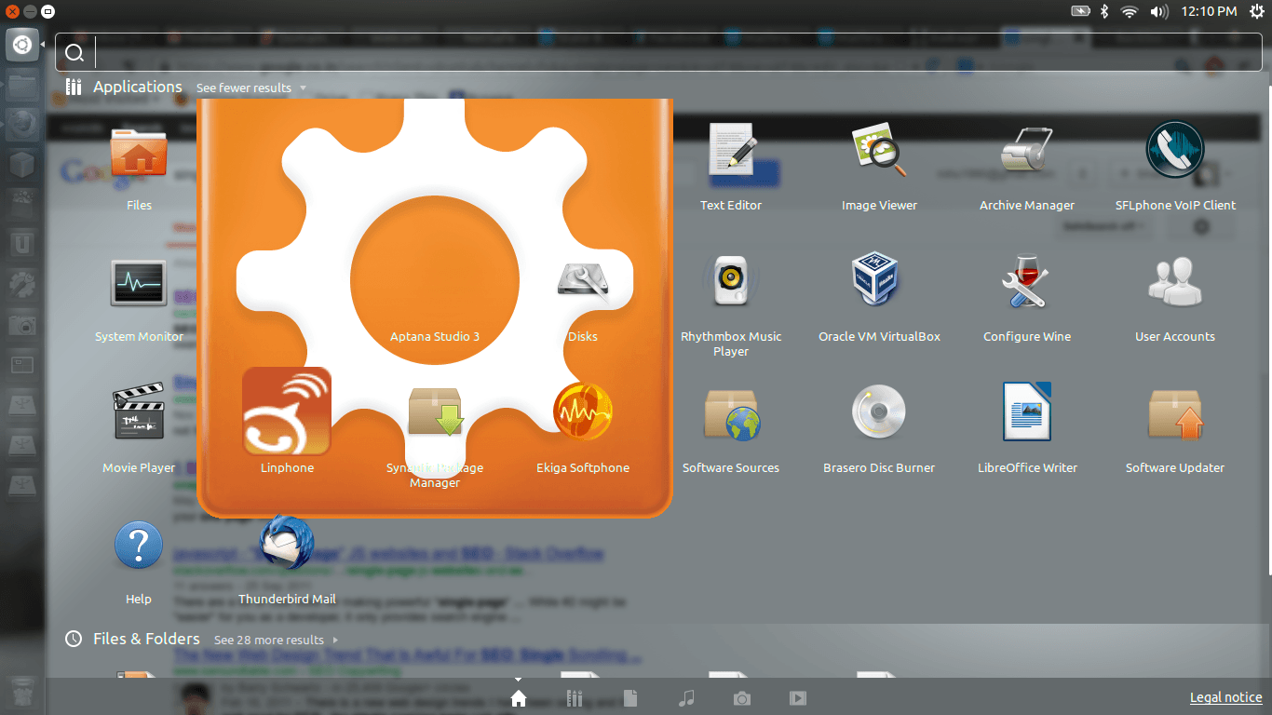Switch to the Files lens
Screen dimensions: 1272x715
[630, 698]
